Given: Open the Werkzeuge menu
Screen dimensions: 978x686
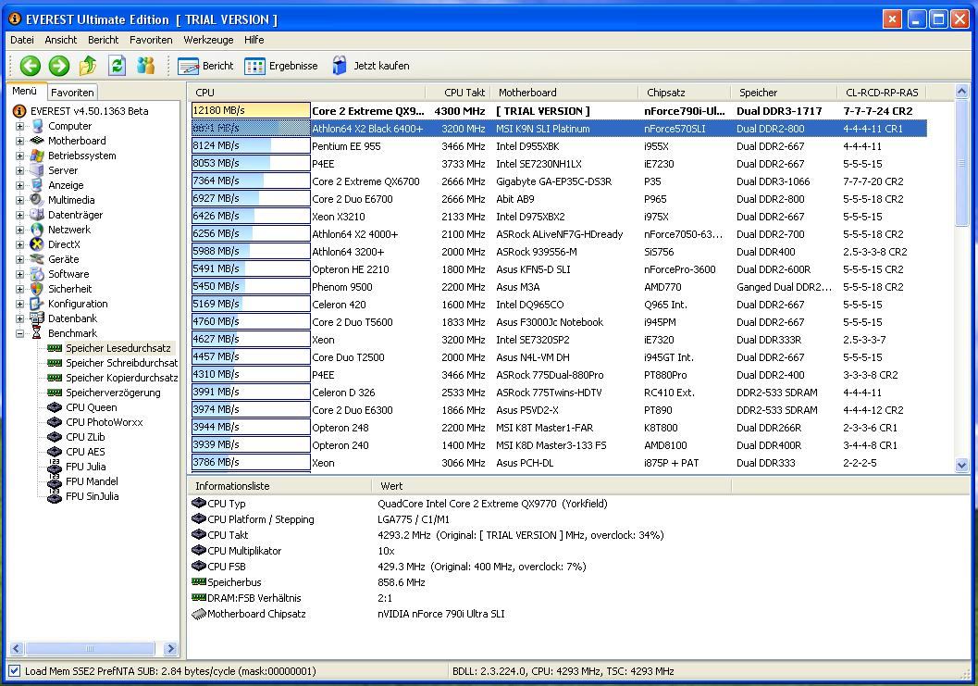Looking at the screenshot, I should pyautogui.click(x=208, y=40).
